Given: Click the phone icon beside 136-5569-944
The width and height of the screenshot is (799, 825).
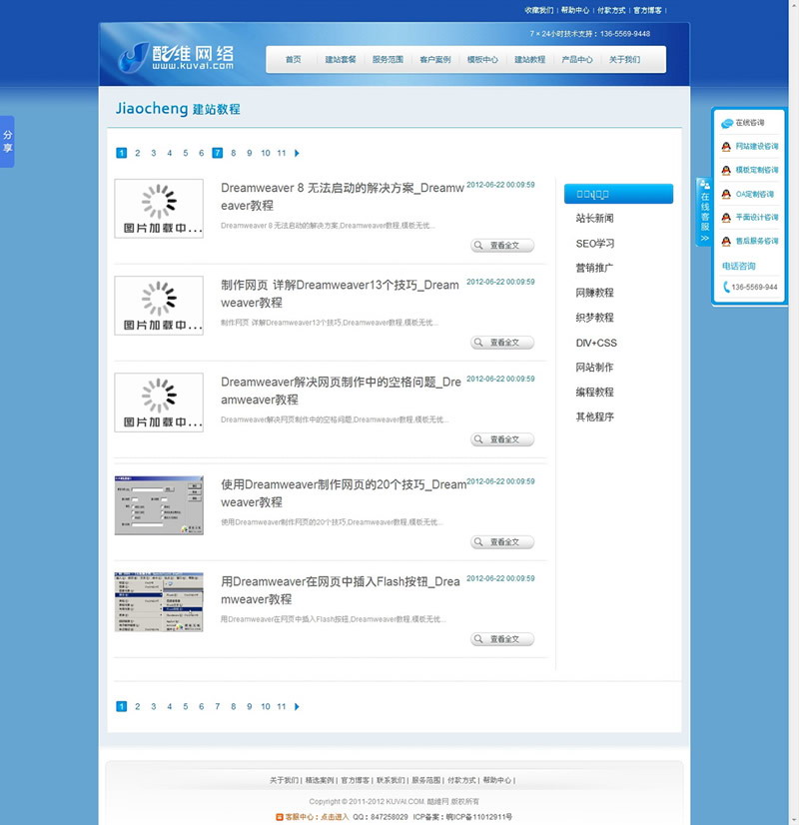Looking at the screenshot, I should pyautogui.click(x=726, y=287).
